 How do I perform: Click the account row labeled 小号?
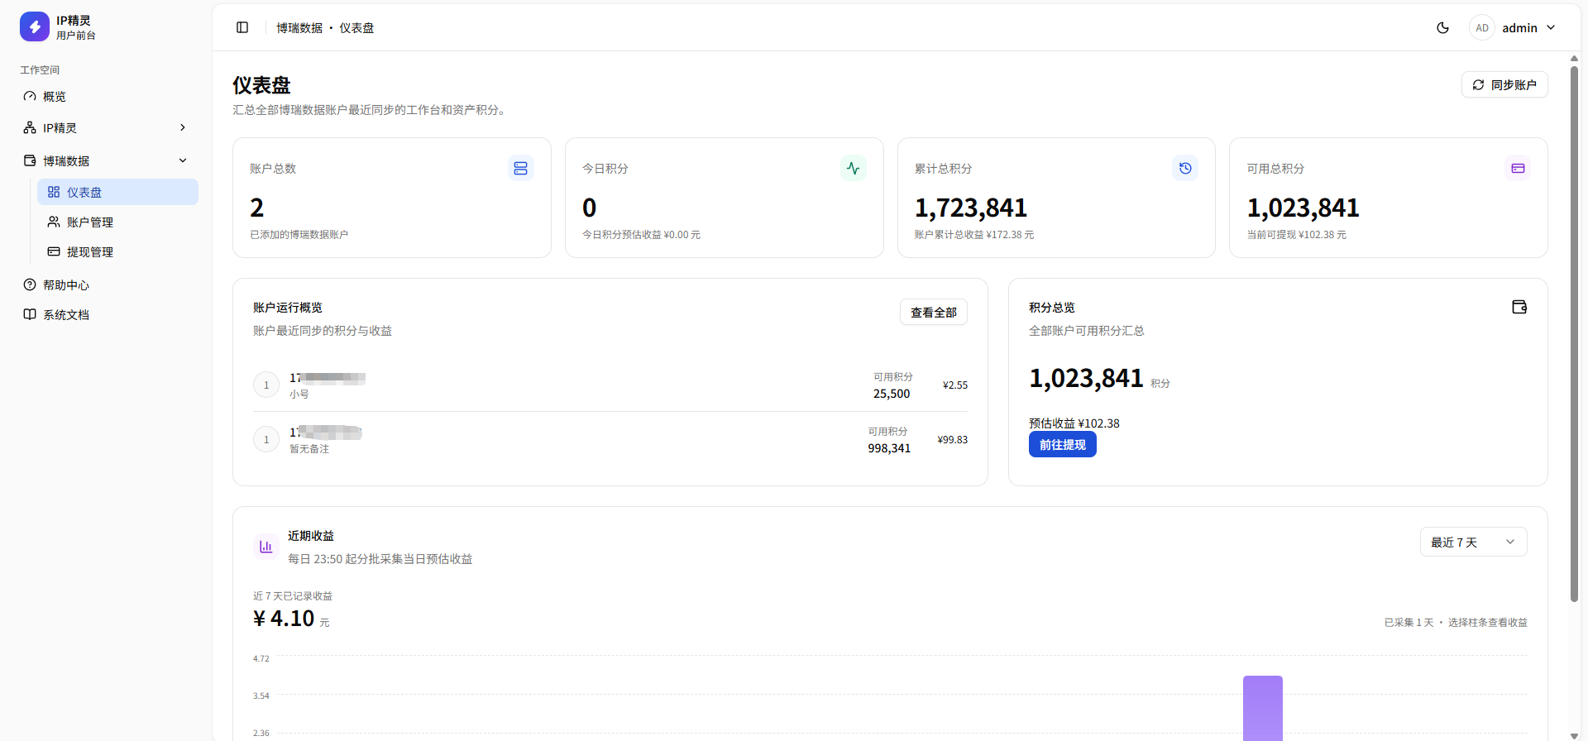(x=610, y=385)
